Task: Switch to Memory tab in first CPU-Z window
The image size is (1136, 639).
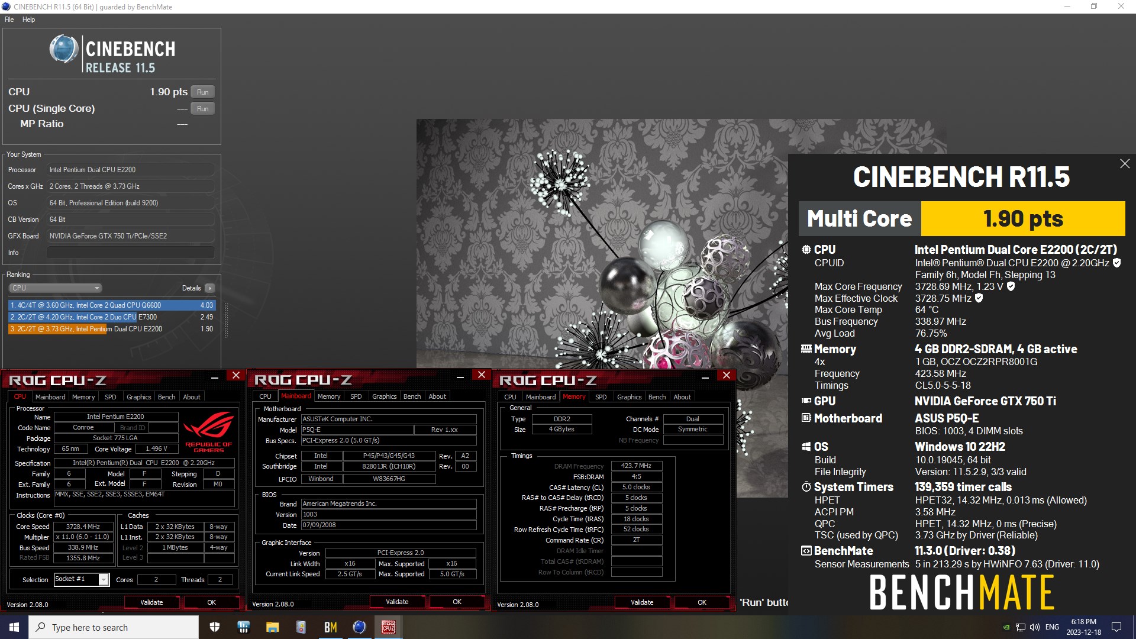Action: click(x=83, y=397)
